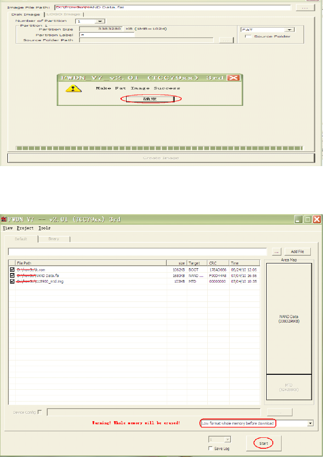Minimize the FWDN V7 window

298,219
